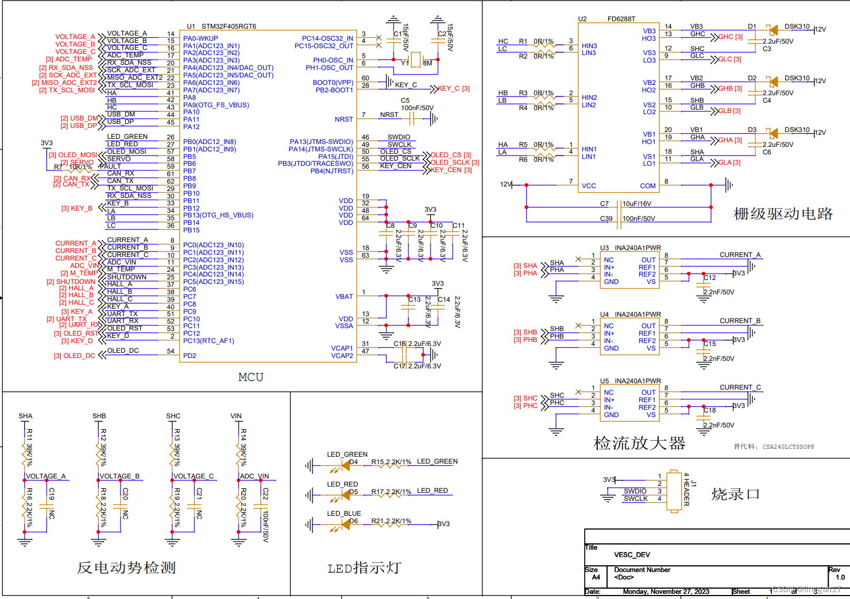Click the no-connect X on U3 NC pin
This screenshot has height=599, width=850.
[578, 259]
